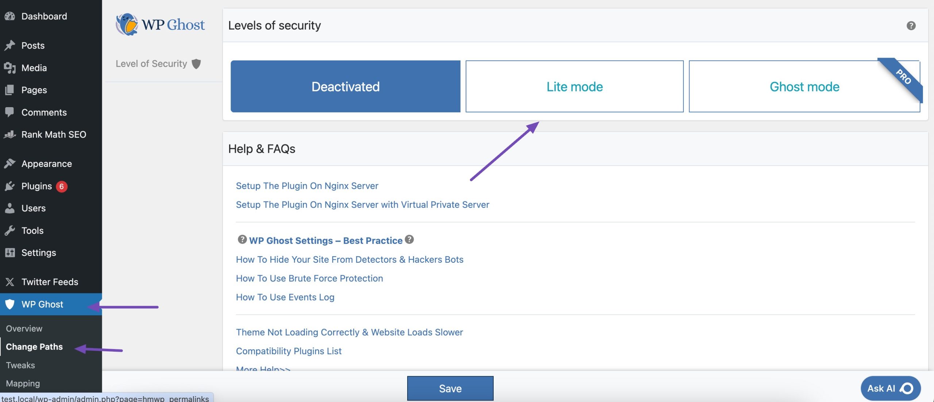This screenshot has width=934, height=402.
Task: Click the Tools wrench icon
Action: point(10,230)
